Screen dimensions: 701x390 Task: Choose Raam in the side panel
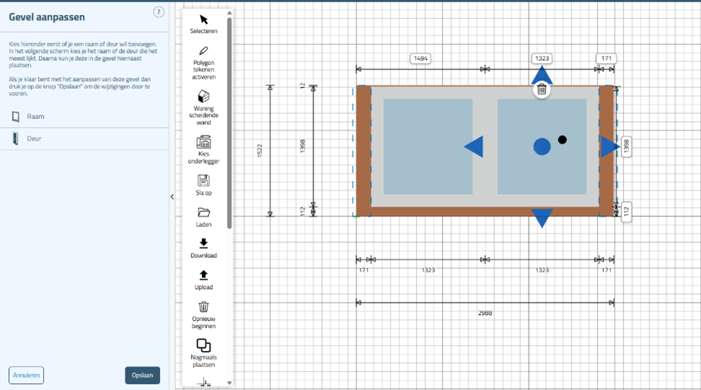click(x=36, y=116)
